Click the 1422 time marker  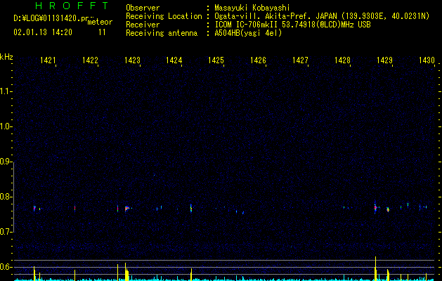pyautogui.click(x=90, y=60)
